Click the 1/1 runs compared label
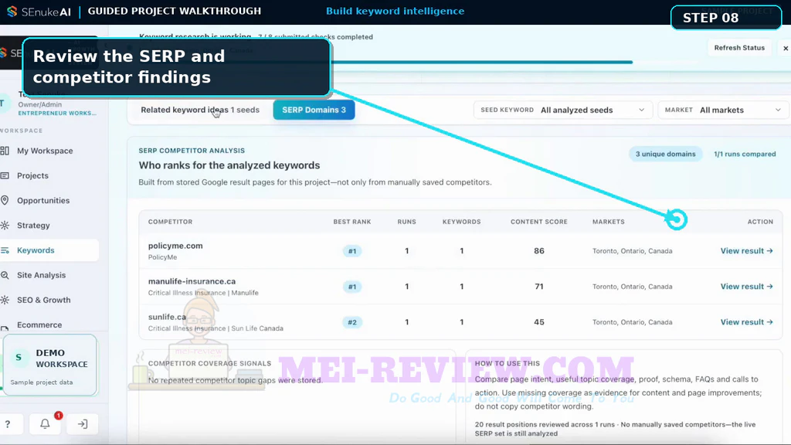791x445 pixels. tap(745, 154)
